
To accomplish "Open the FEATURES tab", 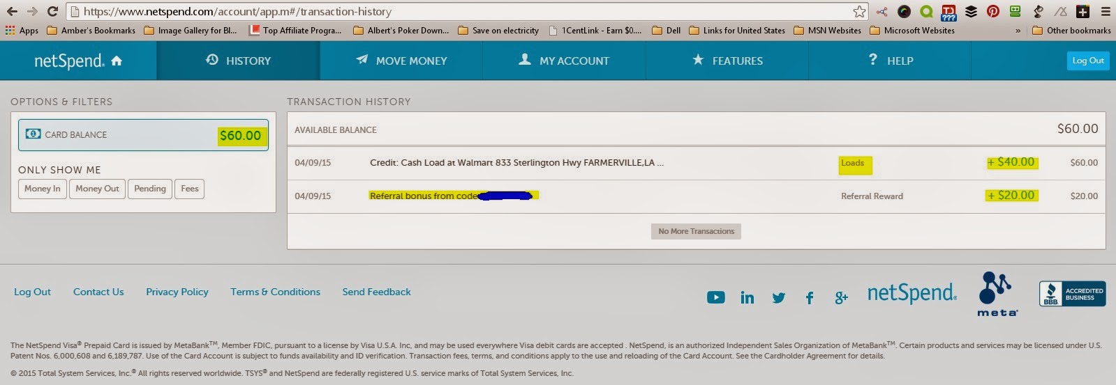I will (x=727, y=61).
